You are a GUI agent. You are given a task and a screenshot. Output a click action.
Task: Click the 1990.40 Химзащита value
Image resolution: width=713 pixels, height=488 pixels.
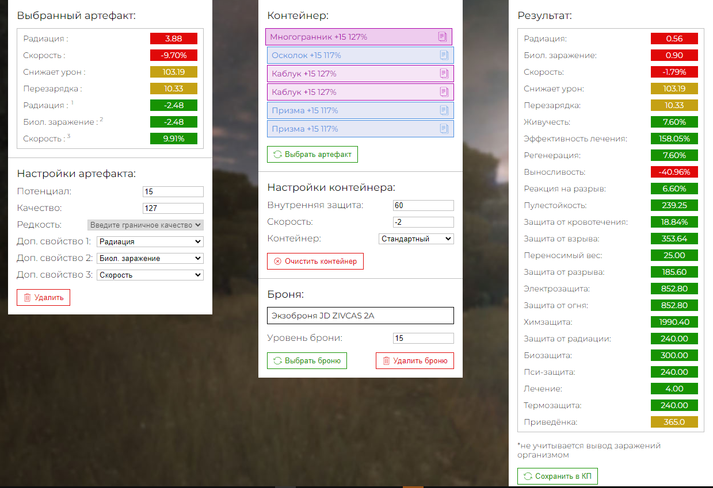point(674,322)
